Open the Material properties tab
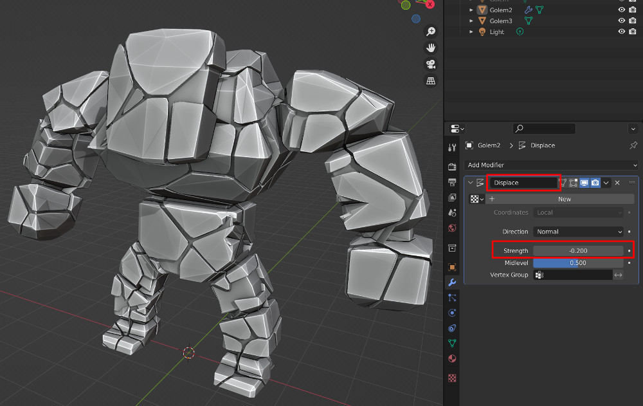This screenshot has height=406, width=643. tap(452, 358)
